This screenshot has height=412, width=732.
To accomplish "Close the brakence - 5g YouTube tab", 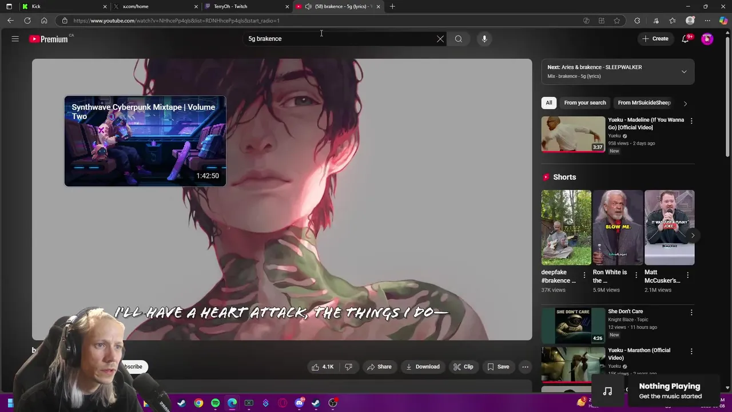I will [x=378, y=6].
